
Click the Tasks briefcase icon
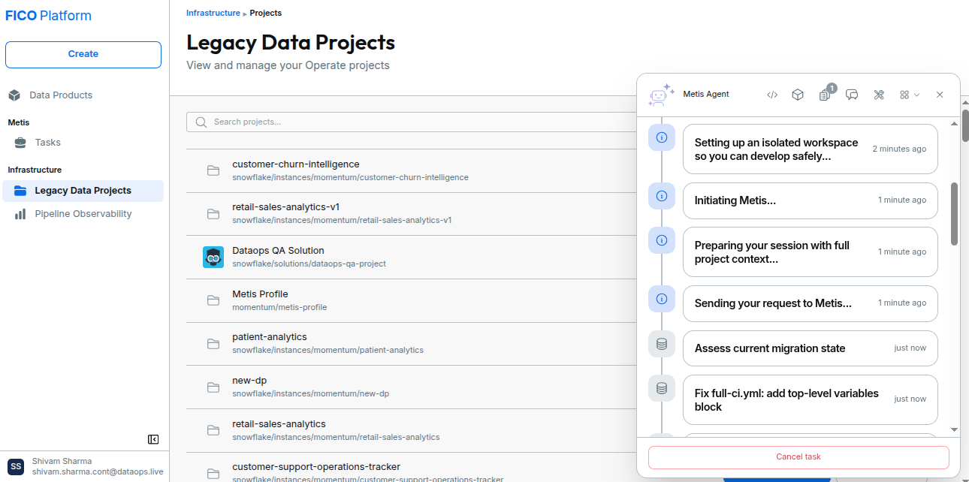pyautogui.click(x=20, y=143)
